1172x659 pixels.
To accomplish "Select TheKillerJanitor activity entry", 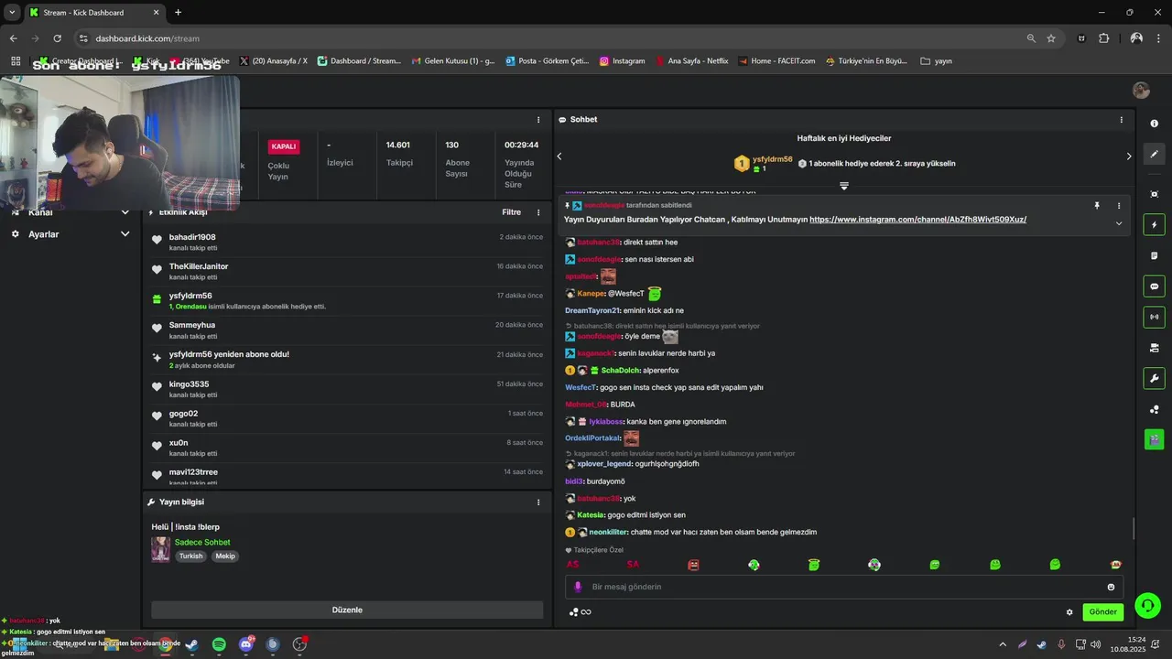I will coord(347,272).
